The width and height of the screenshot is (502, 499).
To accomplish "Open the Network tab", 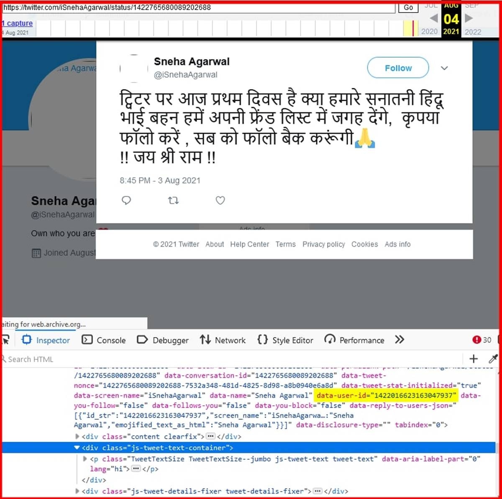I will 223,340.
